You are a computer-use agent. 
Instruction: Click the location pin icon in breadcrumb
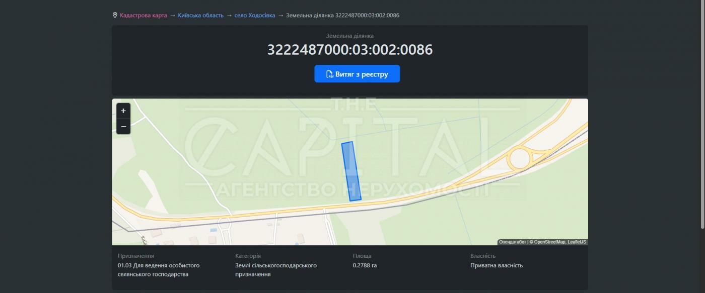click(x=115, y=15)
